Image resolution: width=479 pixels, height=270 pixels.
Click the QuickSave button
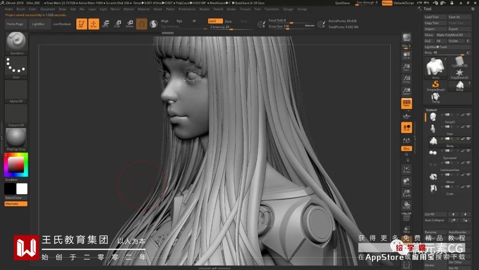pos(342,3)
